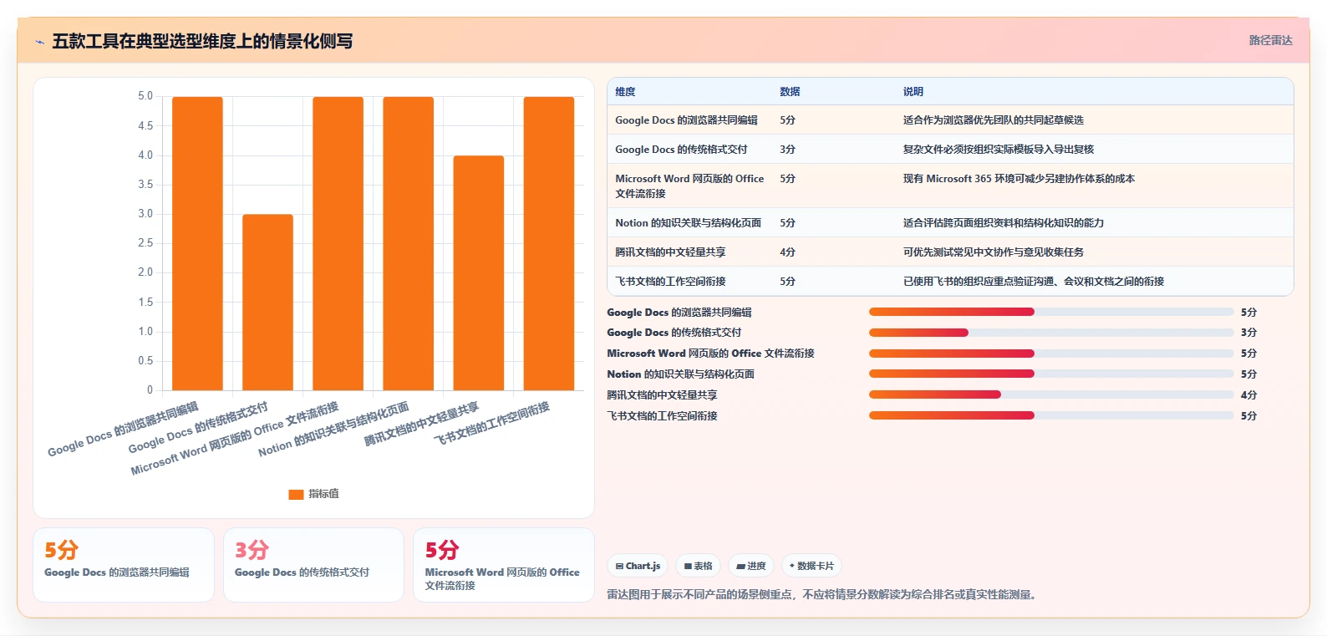This screenshot has width=1327, height=636.
Task: Click the 3分 score in the table
Action: [x=787, y=150]
